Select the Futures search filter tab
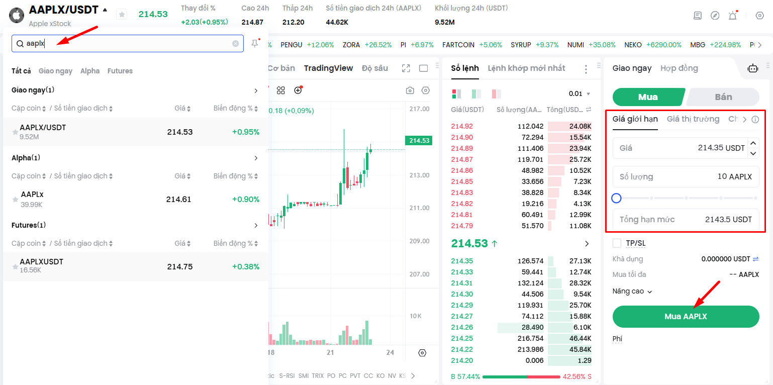 [120, 71]
